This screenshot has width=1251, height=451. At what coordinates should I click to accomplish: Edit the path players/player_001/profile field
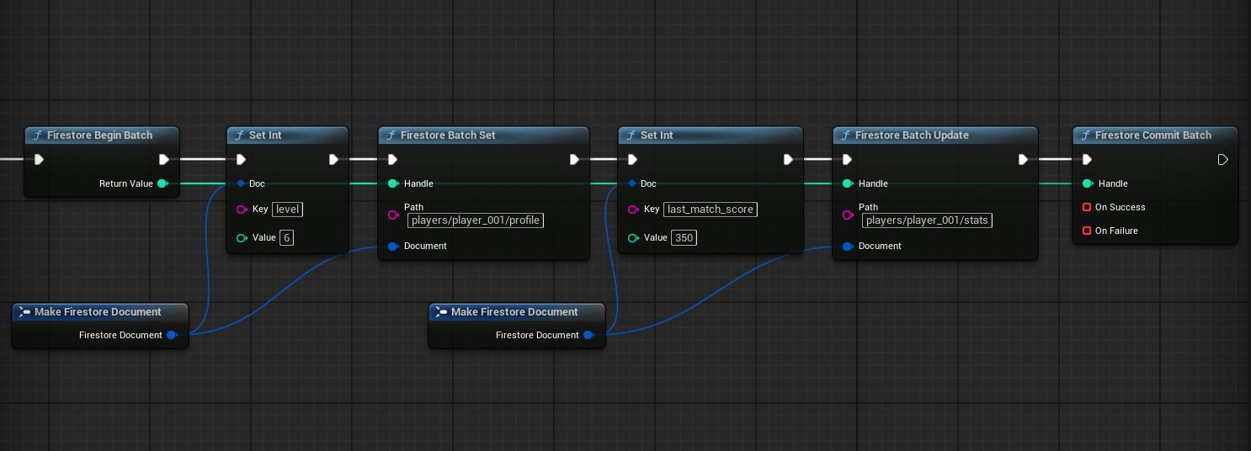(476, 220)
